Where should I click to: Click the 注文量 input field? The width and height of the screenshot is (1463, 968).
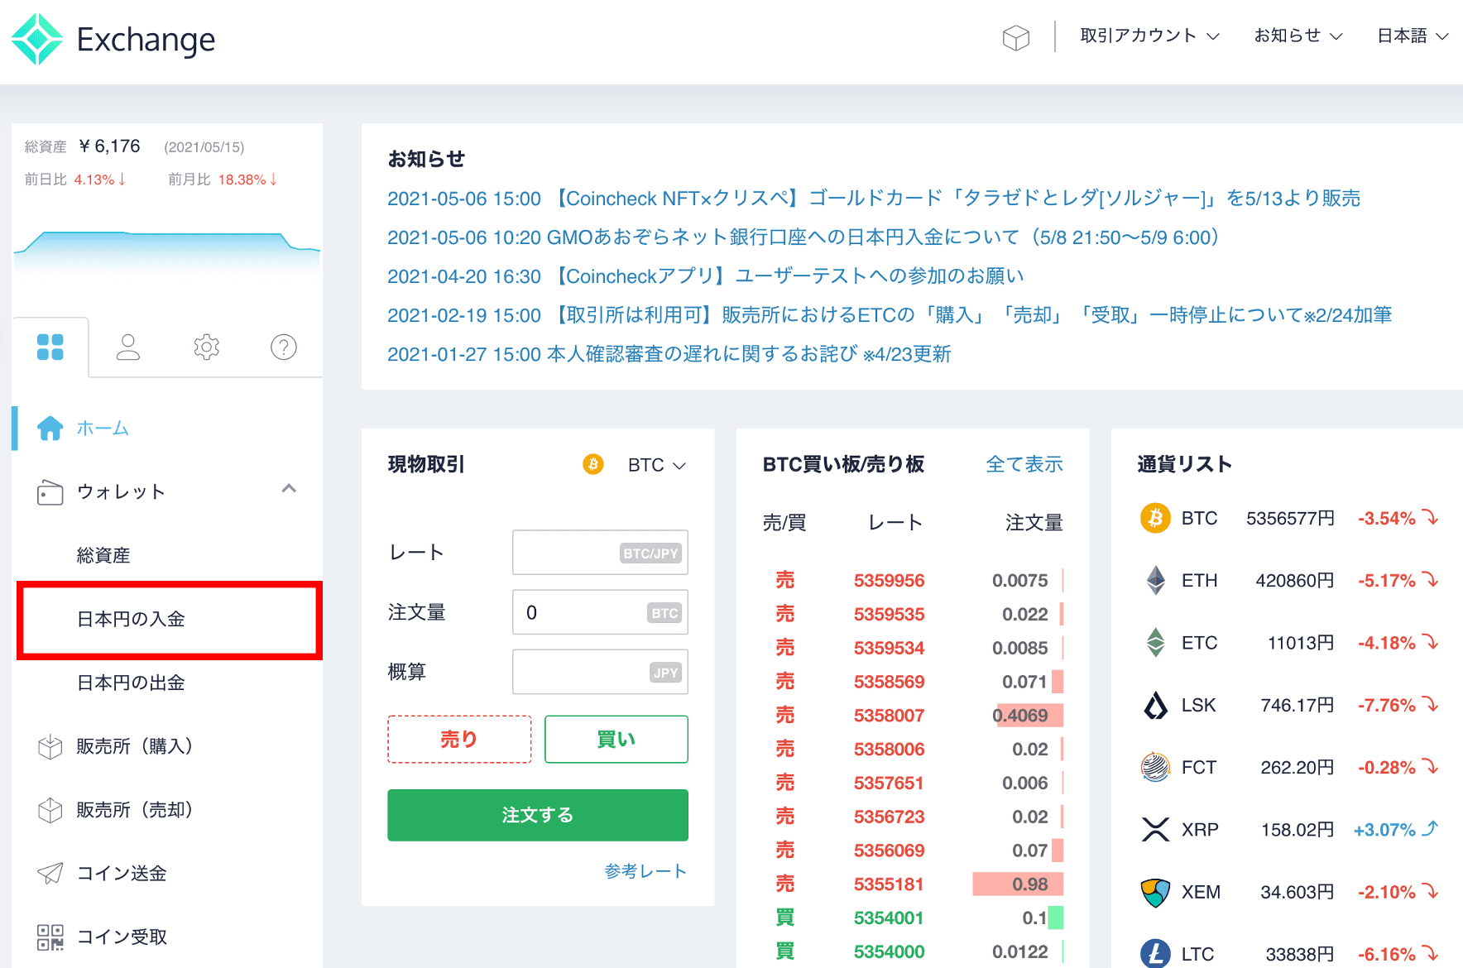tap(599, 612)
